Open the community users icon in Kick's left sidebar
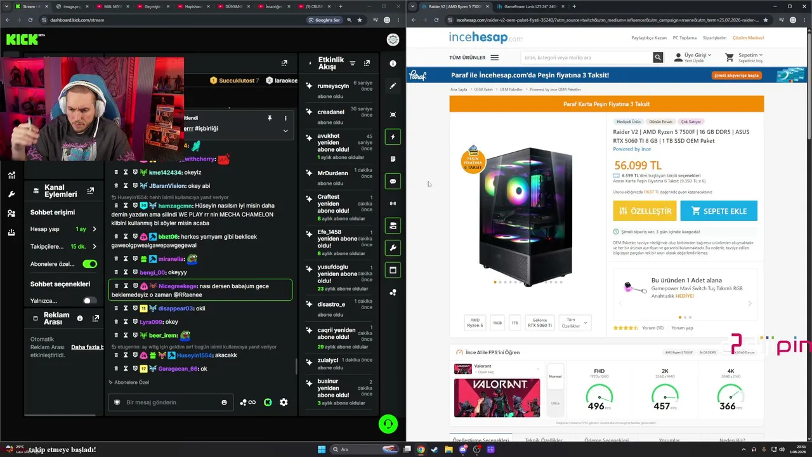This screenshot has height=457, width=812. [11, 213]
